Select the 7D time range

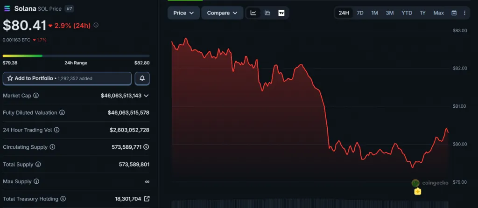360,13
